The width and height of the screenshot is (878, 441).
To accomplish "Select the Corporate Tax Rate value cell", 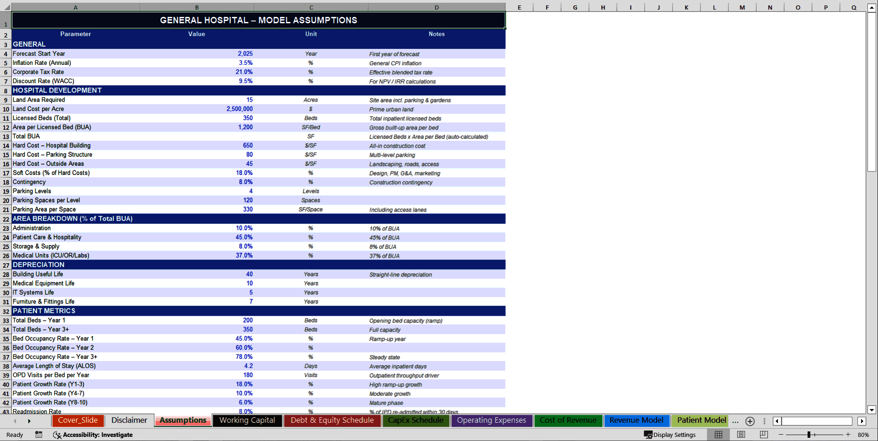I will point(197,72).
